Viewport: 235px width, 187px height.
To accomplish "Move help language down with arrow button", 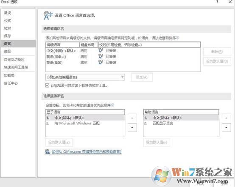I will pyautogui.click(x=227, y=127).
